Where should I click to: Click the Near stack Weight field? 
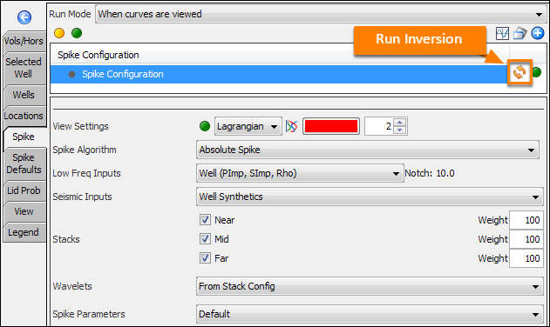[x=526, y=220]
